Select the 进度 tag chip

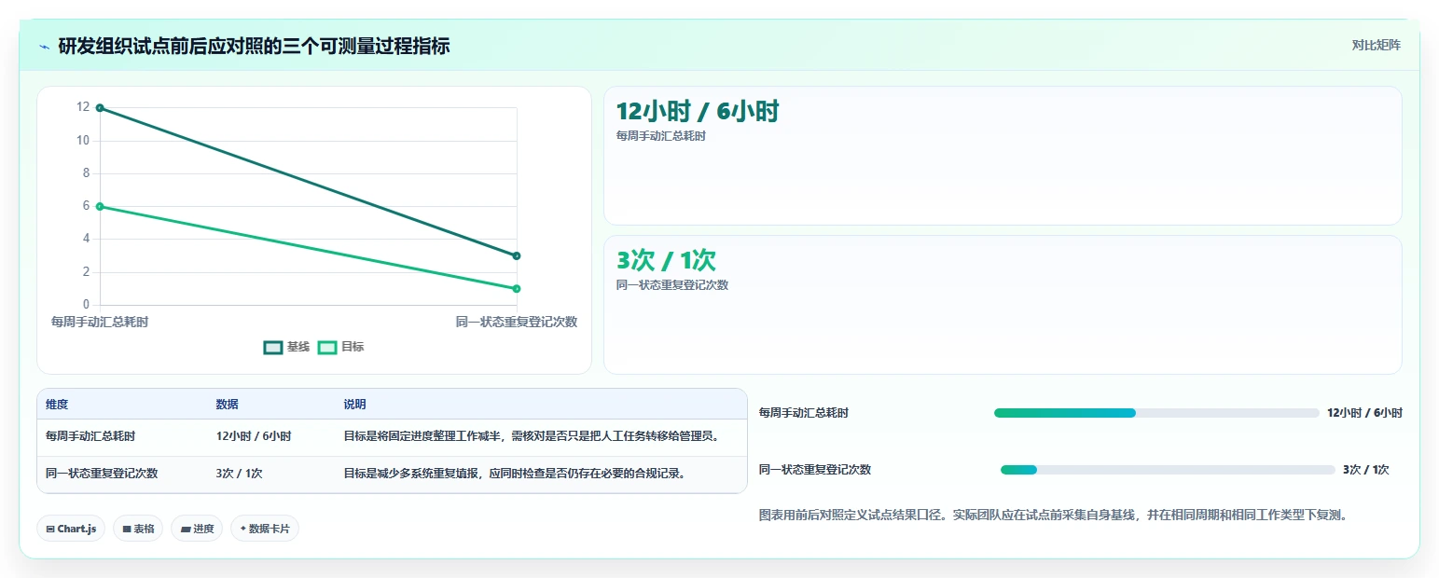tap(197, 529)
